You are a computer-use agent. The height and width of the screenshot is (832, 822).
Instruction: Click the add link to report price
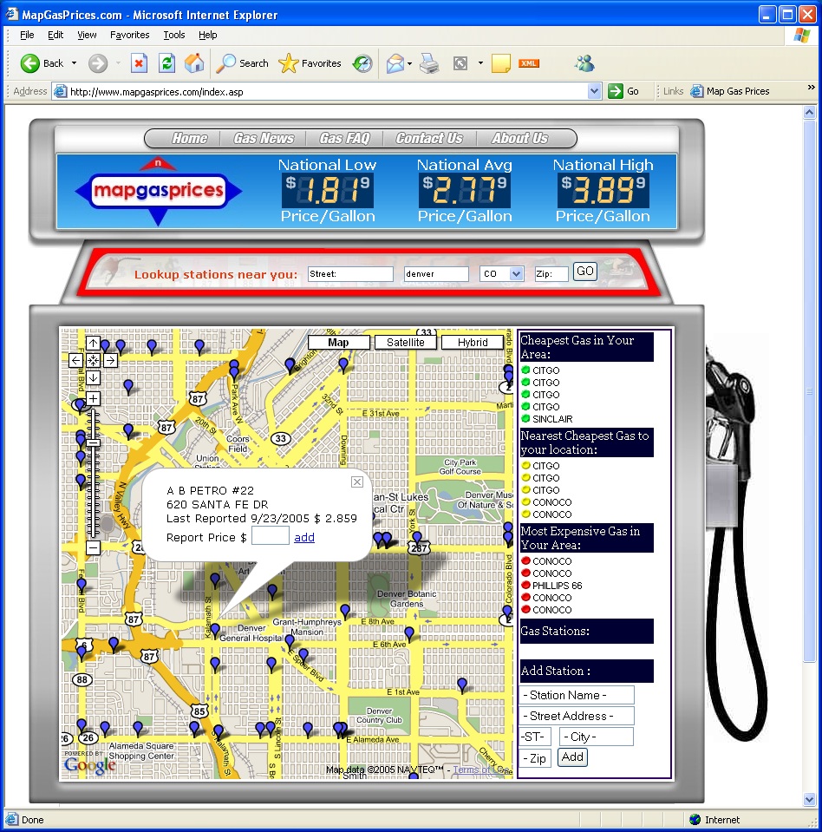point(304,538)
